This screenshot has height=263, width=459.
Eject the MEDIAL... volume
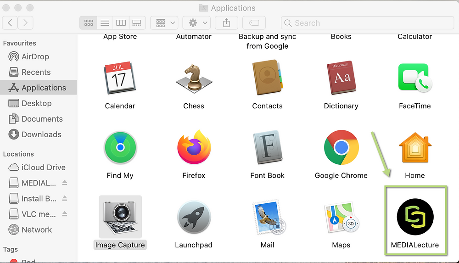pyautogui.click(x=65, y=183)
